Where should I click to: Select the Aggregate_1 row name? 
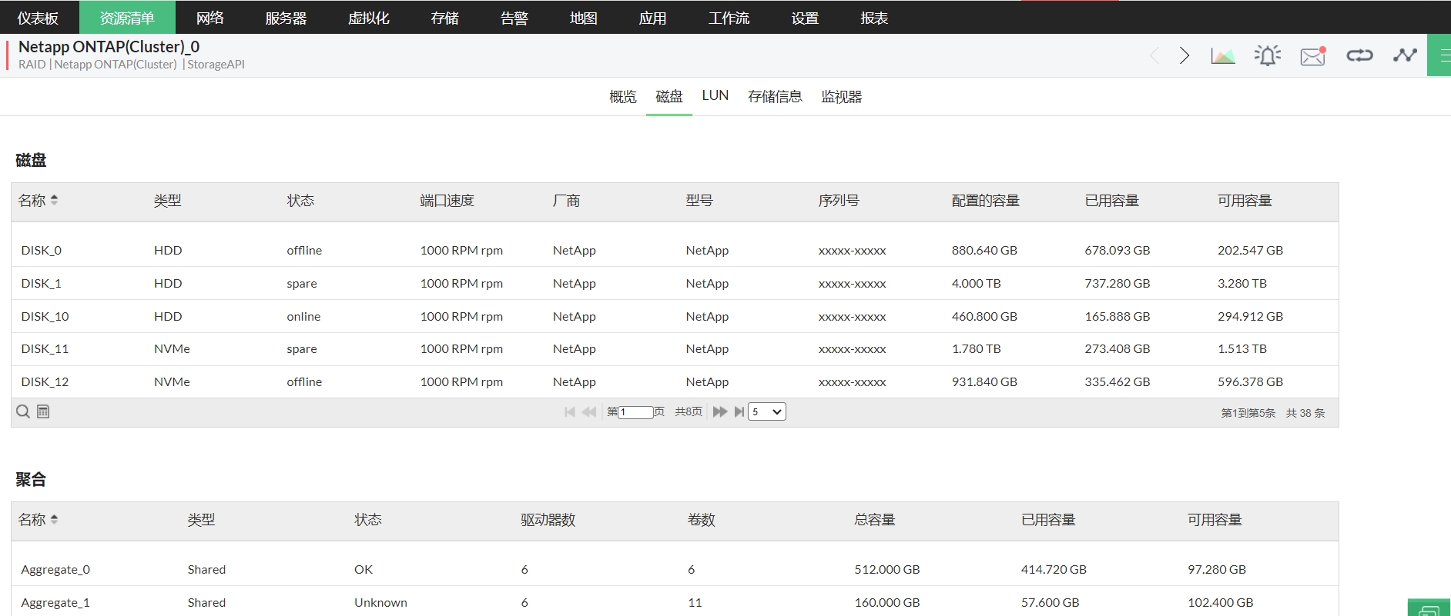coord(55,603)
